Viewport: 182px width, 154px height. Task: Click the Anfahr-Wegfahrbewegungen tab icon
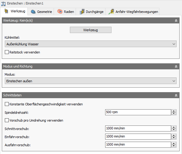tap(111, 12)
